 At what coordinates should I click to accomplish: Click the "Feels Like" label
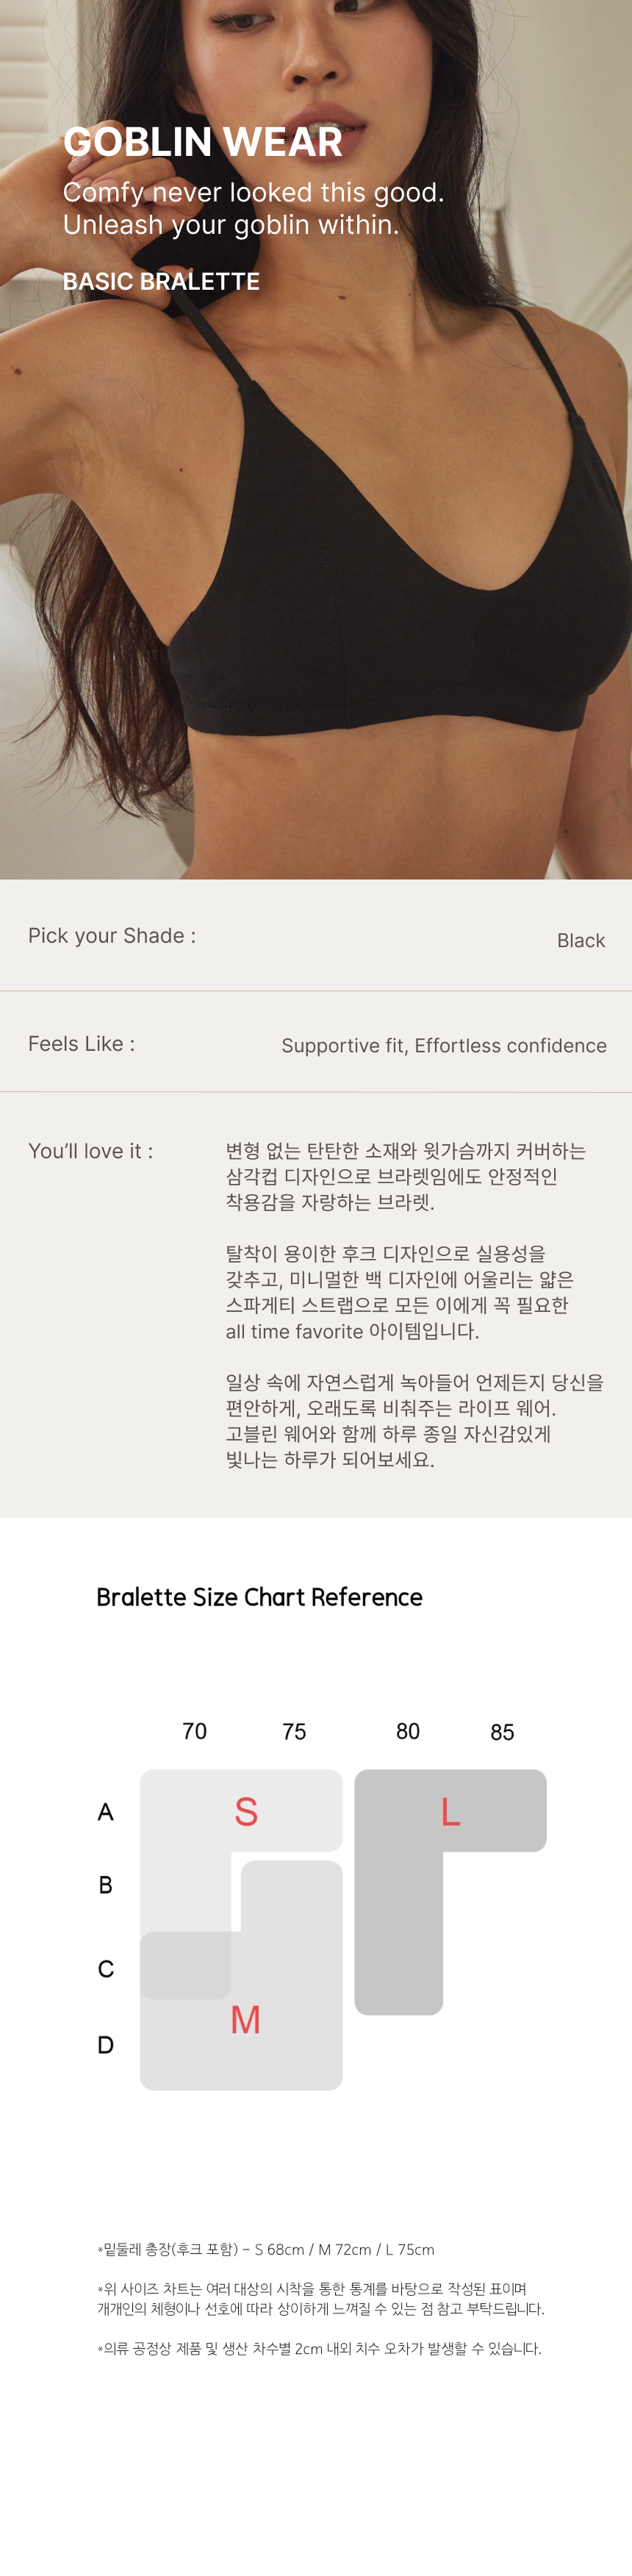[x=81, y=1044]
